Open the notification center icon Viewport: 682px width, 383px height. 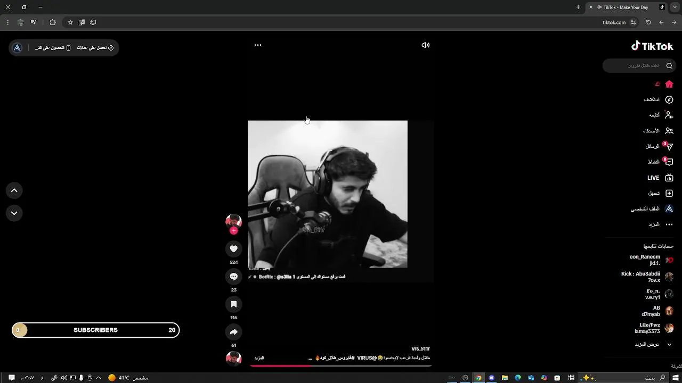(11, 378)
